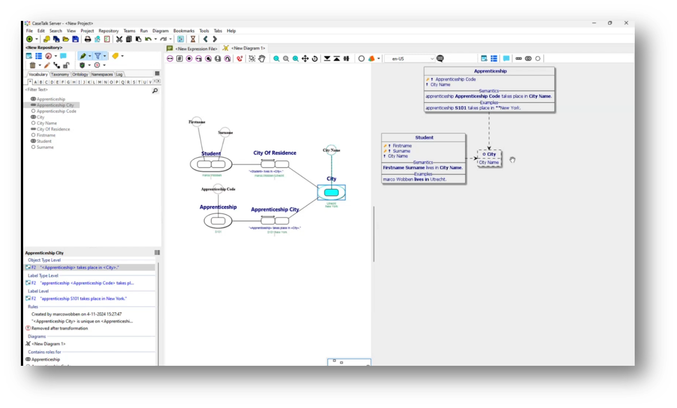Filter vocabulary by letter M
The height and width of the screenshot is (408, 677).
(100, 82)
